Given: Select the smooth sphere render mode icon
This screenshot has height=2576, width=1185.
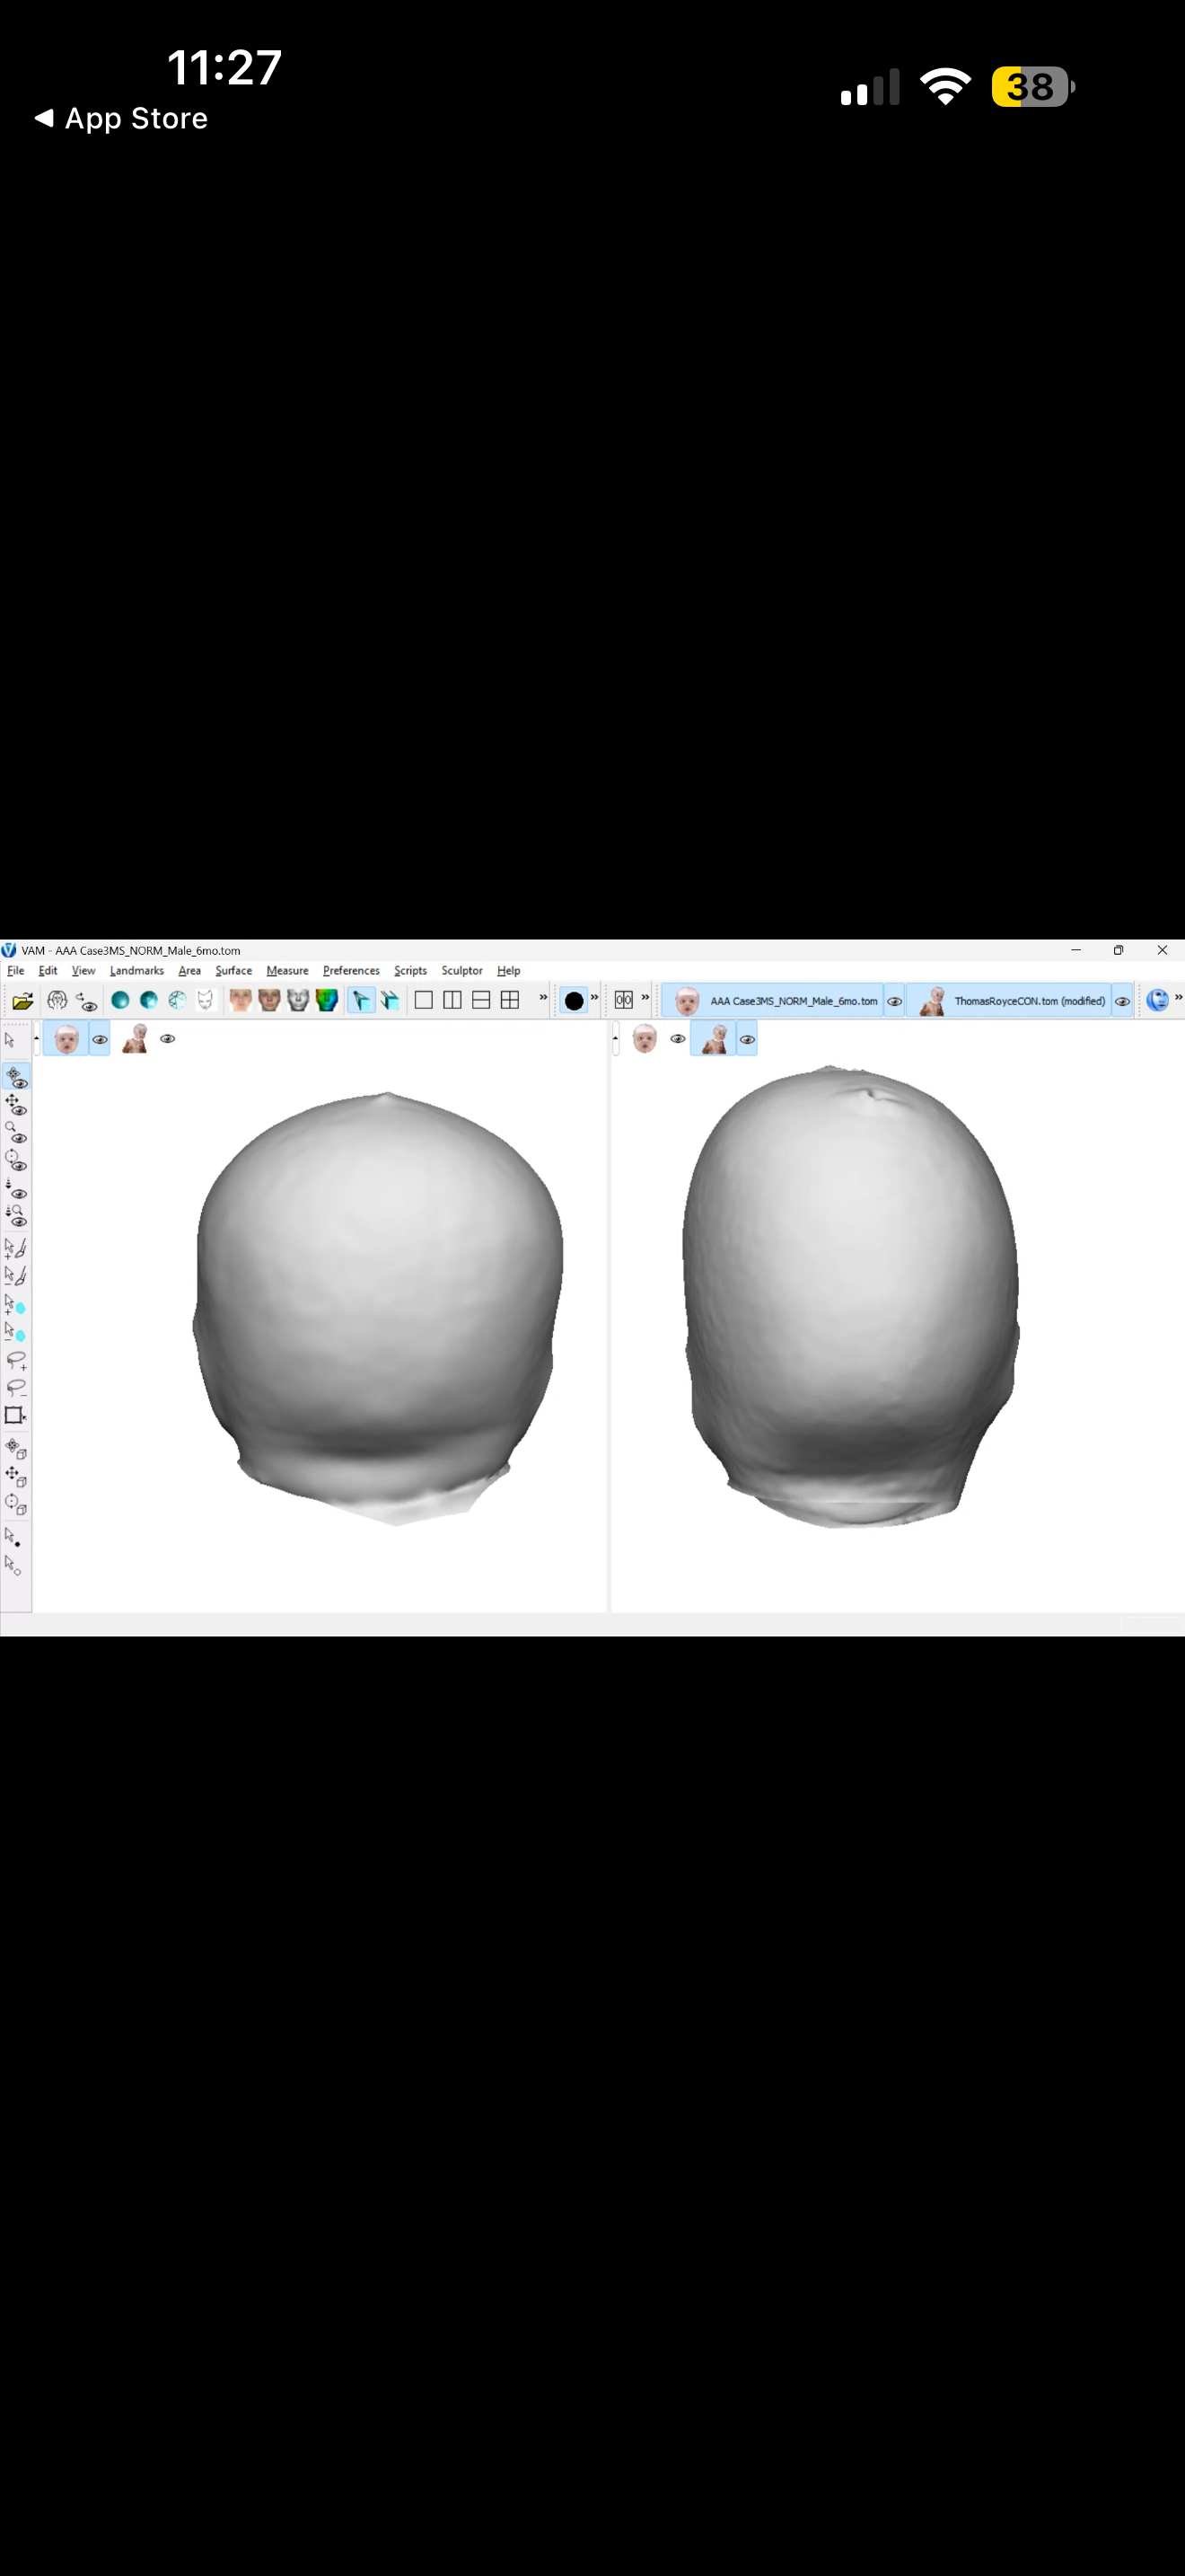Looking at the screenshot, I should click(x=120, y=1000).
